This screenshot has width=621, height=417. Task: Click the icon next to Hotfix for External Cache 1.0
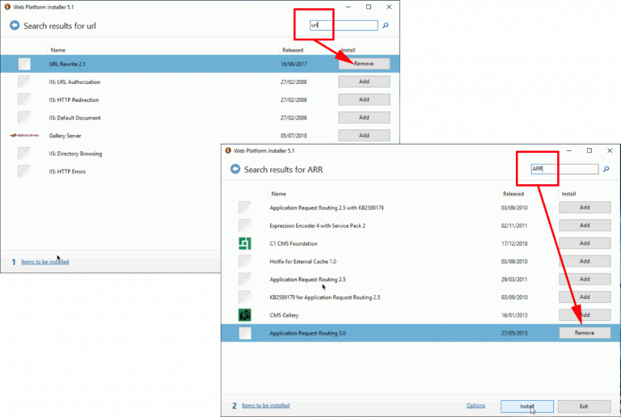pos(245,261)
